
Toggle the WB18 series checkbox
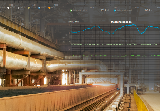tap(18, 8)
